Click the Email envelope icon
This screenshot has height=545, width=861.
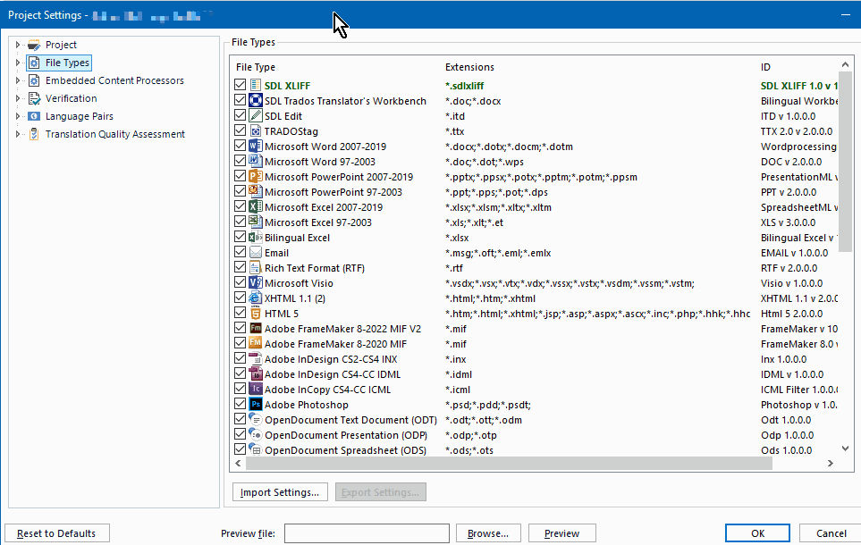pos(255,253)
